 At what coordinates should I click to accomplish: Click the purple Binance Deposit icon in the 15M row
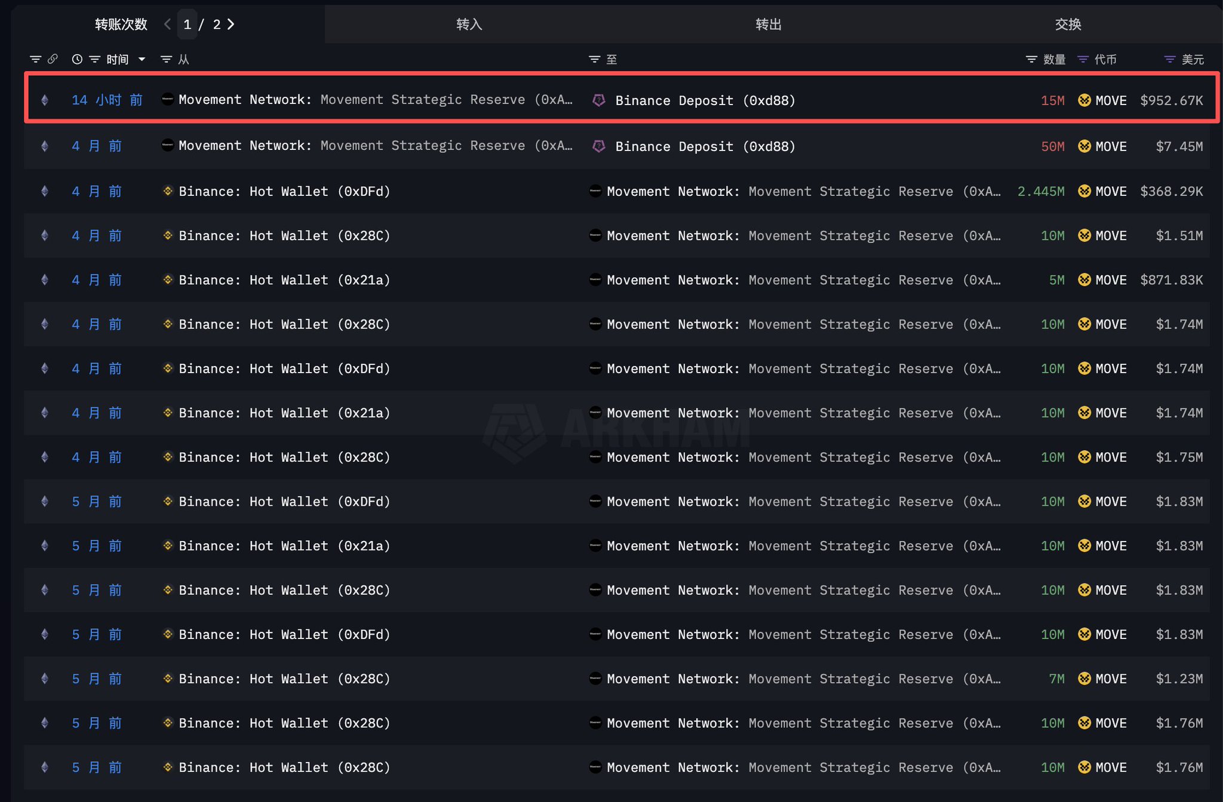pos(598,100)
